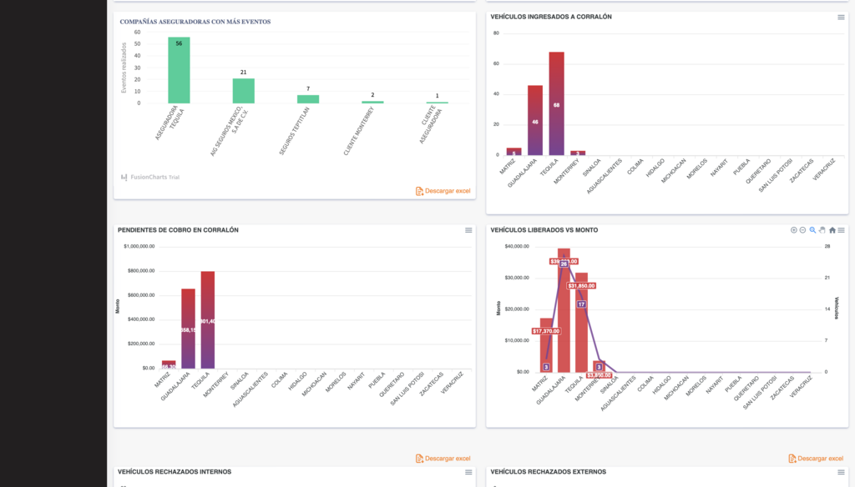The image size is (855, 487).
Task: Click Excel file icon below Pendientes de Cobro
Action: [x=419, y=459]
